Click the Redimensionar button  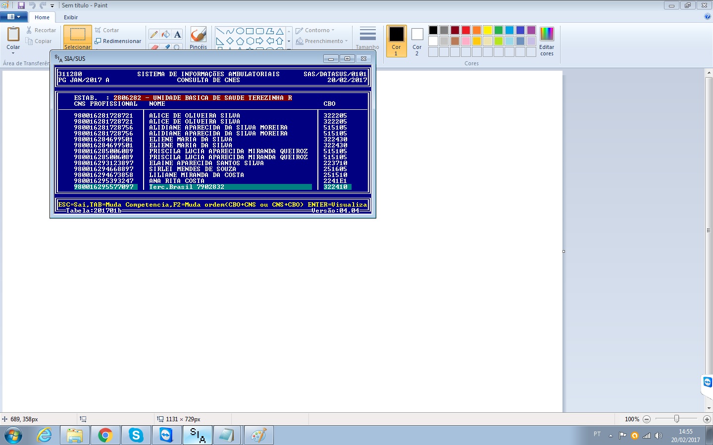pos(118,41)
